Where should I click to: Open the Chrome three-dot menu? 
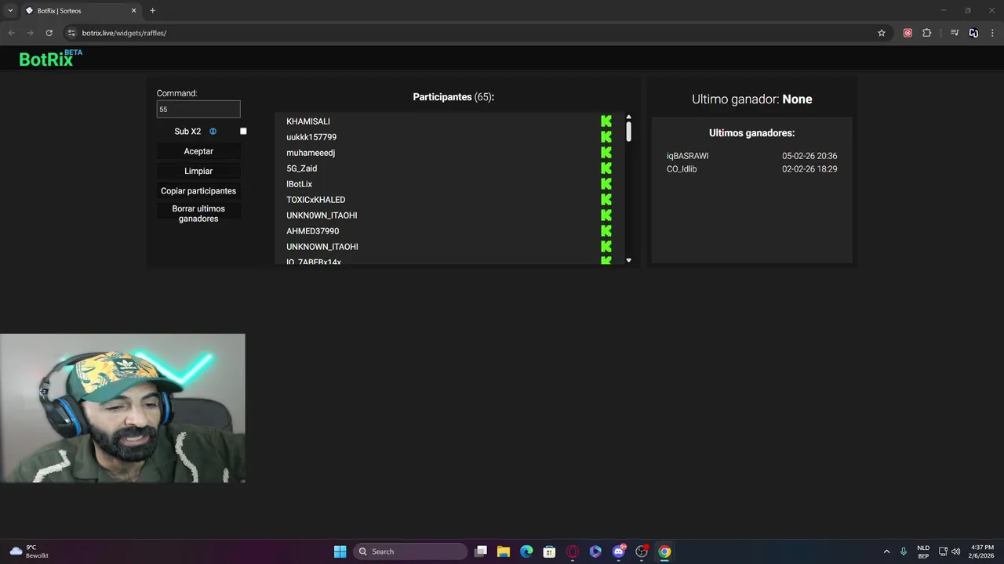point(993,33)
